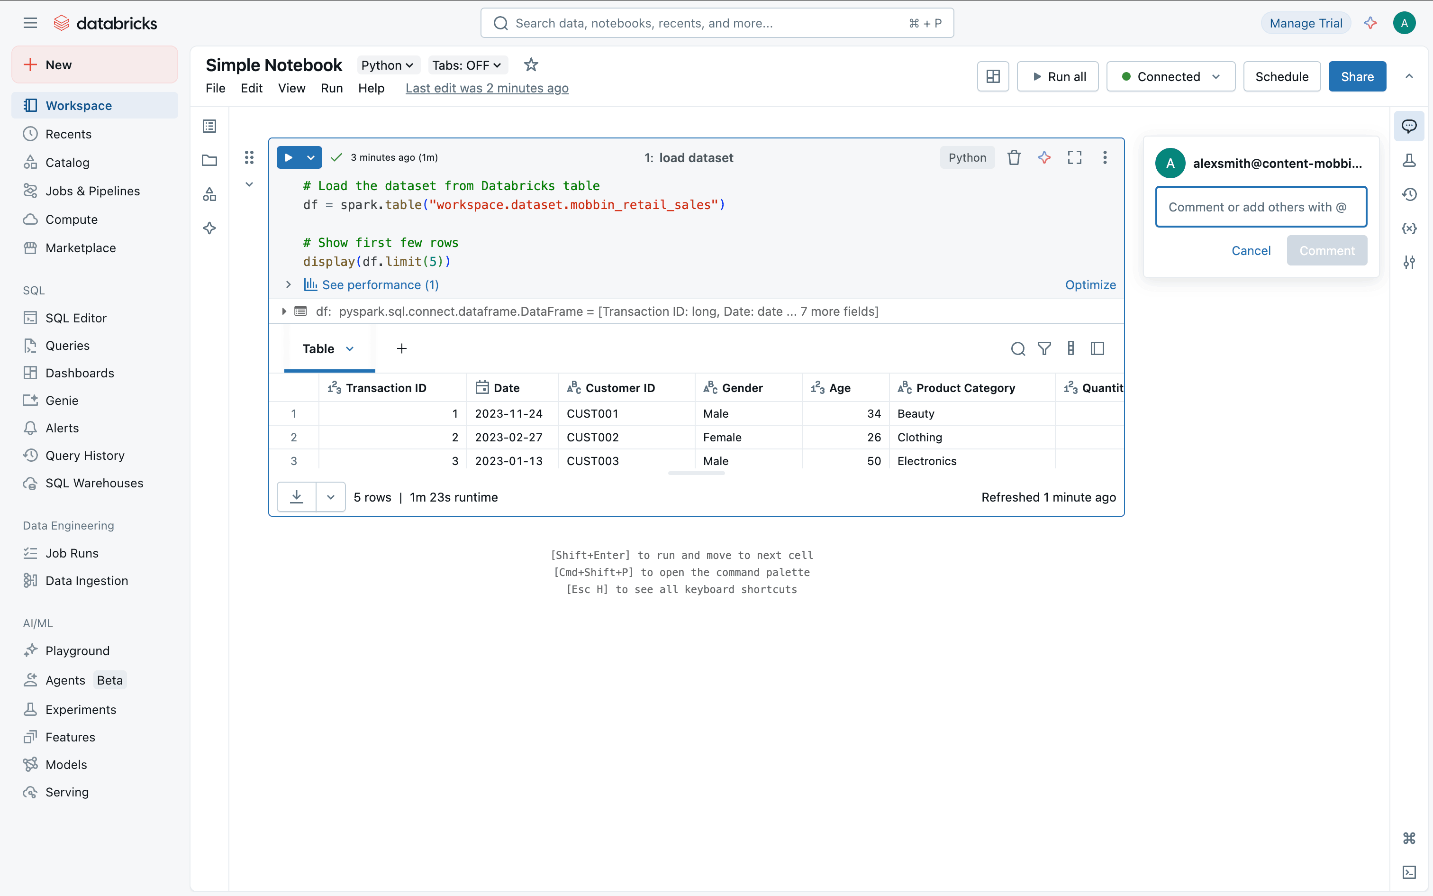The width and height of the screenshot is (1433, 896).
Task: Open the table of contents sidebar icon
Action: coord(209,126)
